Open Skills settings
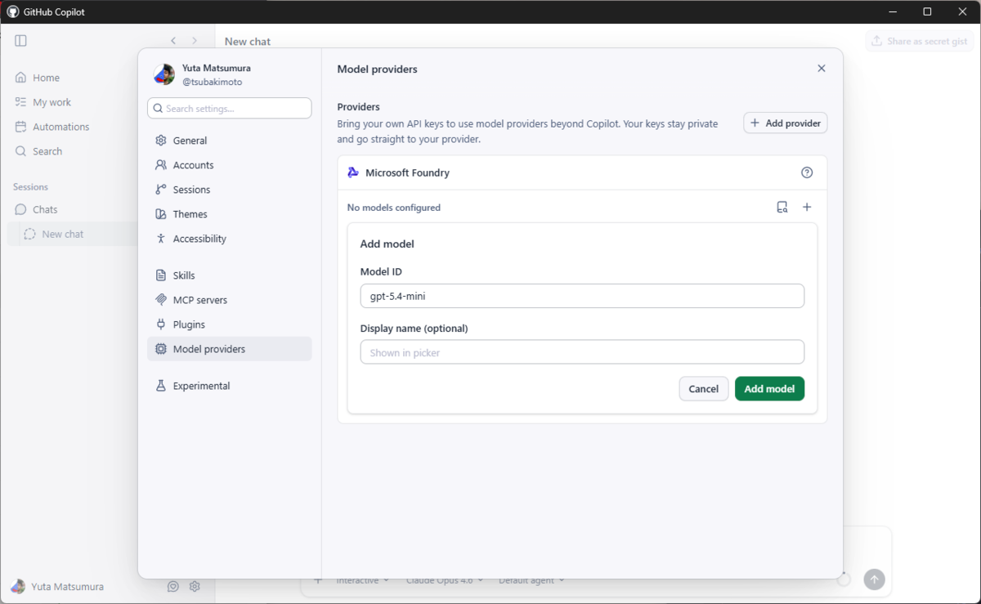This screenshot has height=604, width=981. coord(230,275)
